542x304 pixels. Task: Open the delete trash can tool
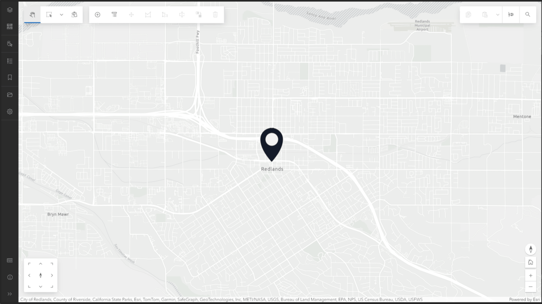(x=215, y=15)
